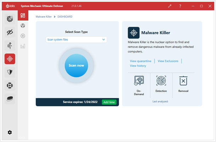This screenshot has height=142, width=216.
Task: Click the Removal trash icon
Action: click(x=183, y=81)
